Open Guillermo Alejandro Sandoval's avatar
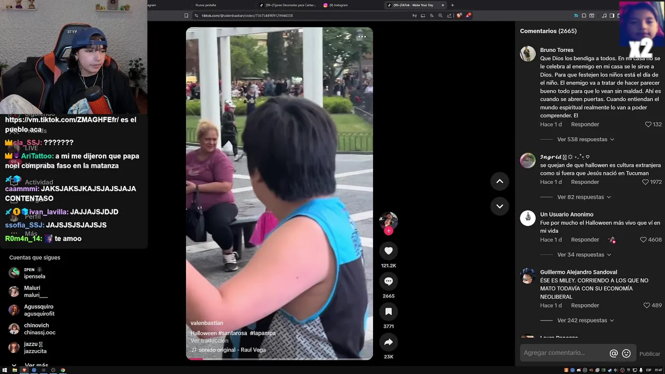The width and height of the screenshot is (665, 374). (x=528, y=276)
